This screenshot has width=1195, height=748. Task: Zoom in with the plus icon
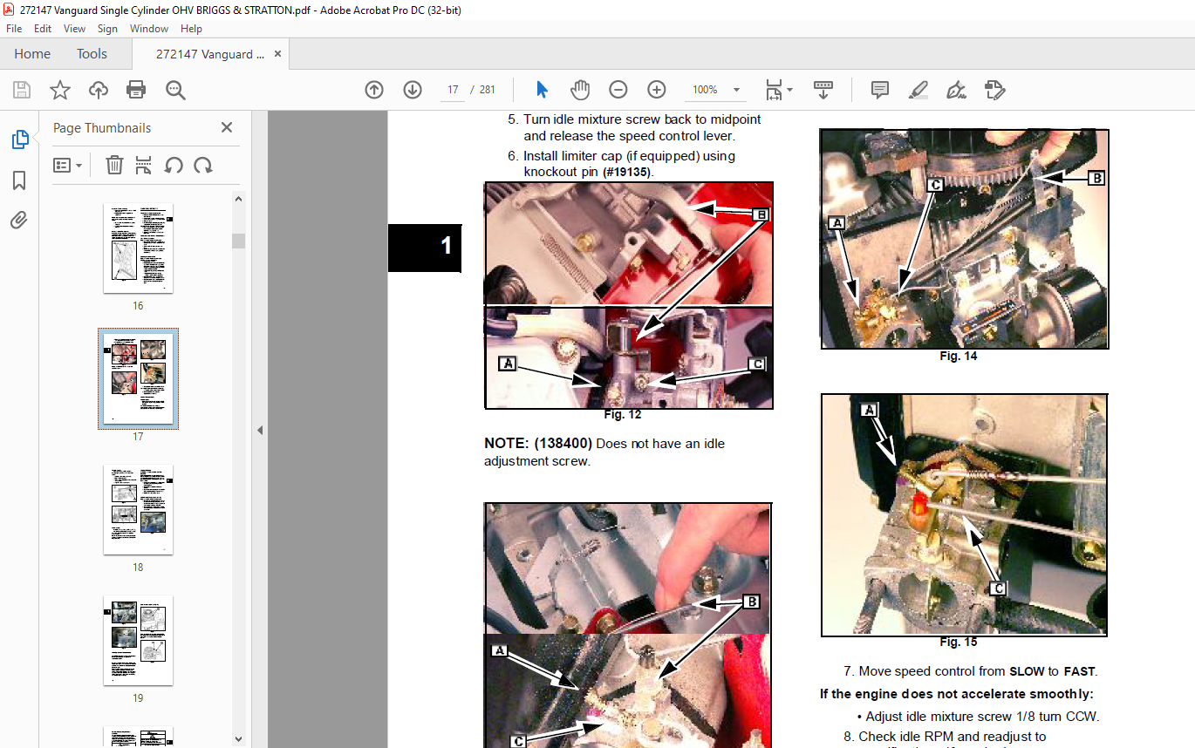tap(657, 90)
